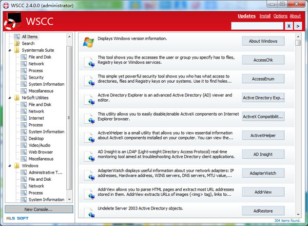Launch the AdapterWatch button
The image size is (308, 226).
pos(263,173)
